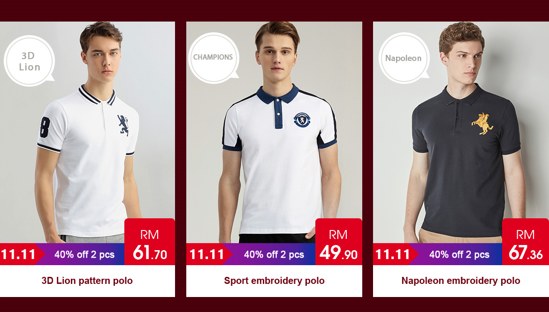549x312 pixels.
Task: Click the 40% off 2 pcs banner on the sport polo
Action: tap(274, 254)
